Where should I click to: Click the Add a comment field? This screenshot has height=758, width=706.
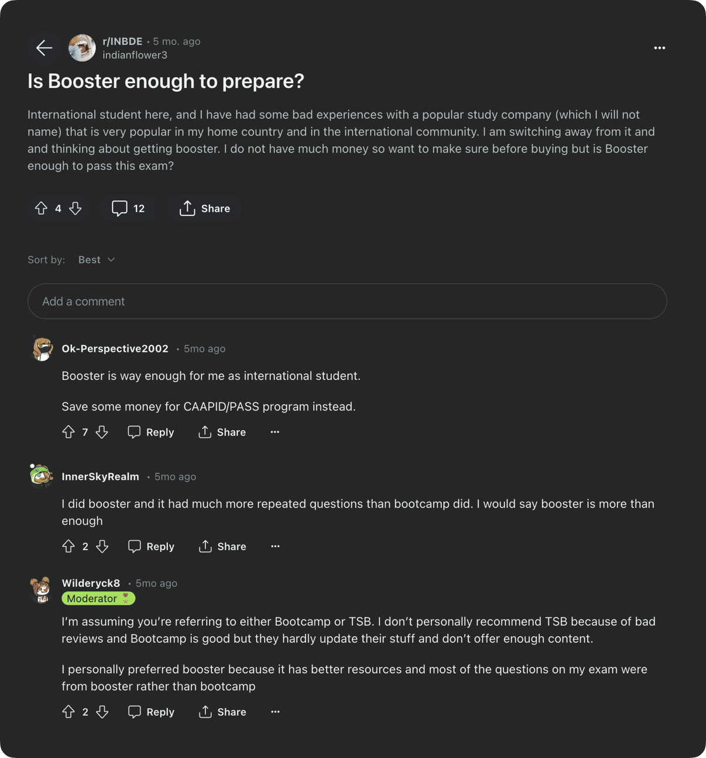pos(347,301)
